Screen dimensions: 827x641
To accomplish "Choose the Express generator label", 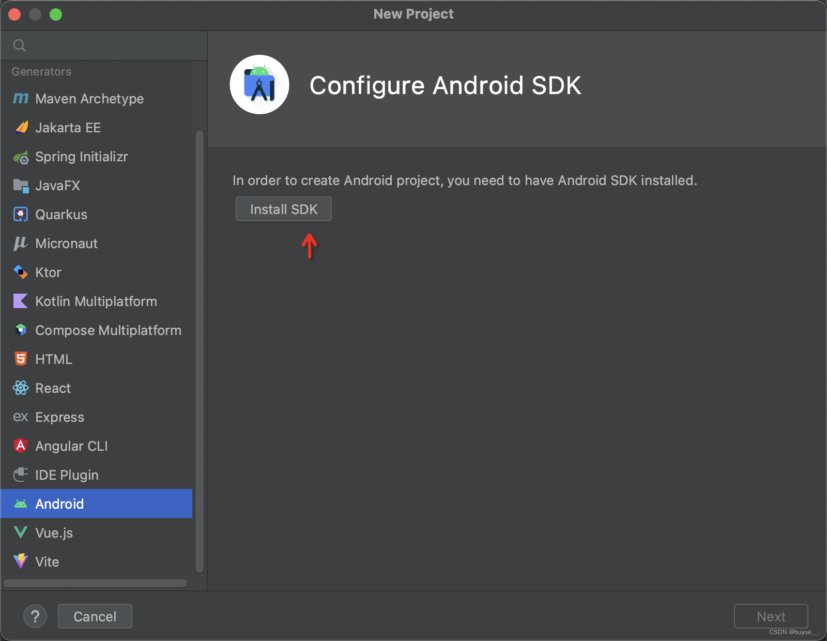I will 60,417.
